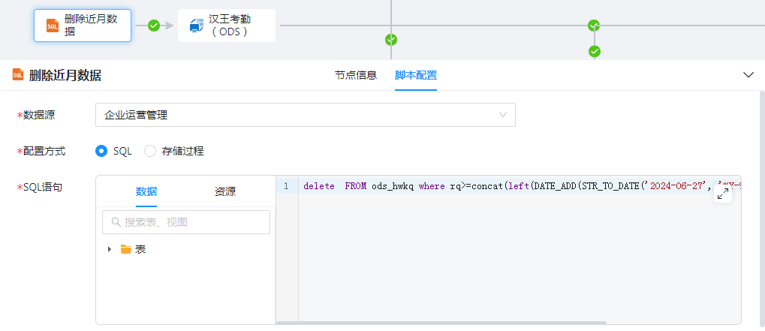
Task: Expand the 表 tree node arrow
Action: [x=110, y=249]
